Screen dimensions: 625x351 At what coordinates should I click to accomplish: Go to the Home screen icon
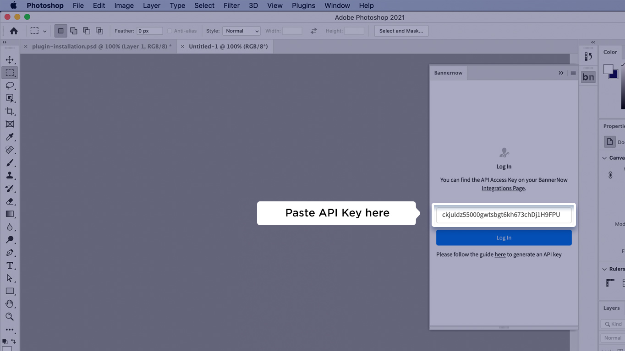click(x=14, y=31)
